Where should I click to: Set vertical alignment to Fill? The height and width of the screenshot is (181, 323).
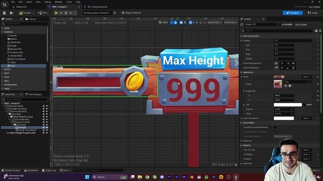293,68
